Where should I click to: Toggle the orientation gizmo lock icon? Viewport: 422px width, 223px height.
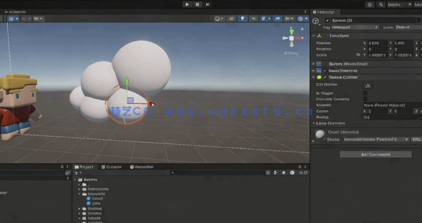coord(302,29)
